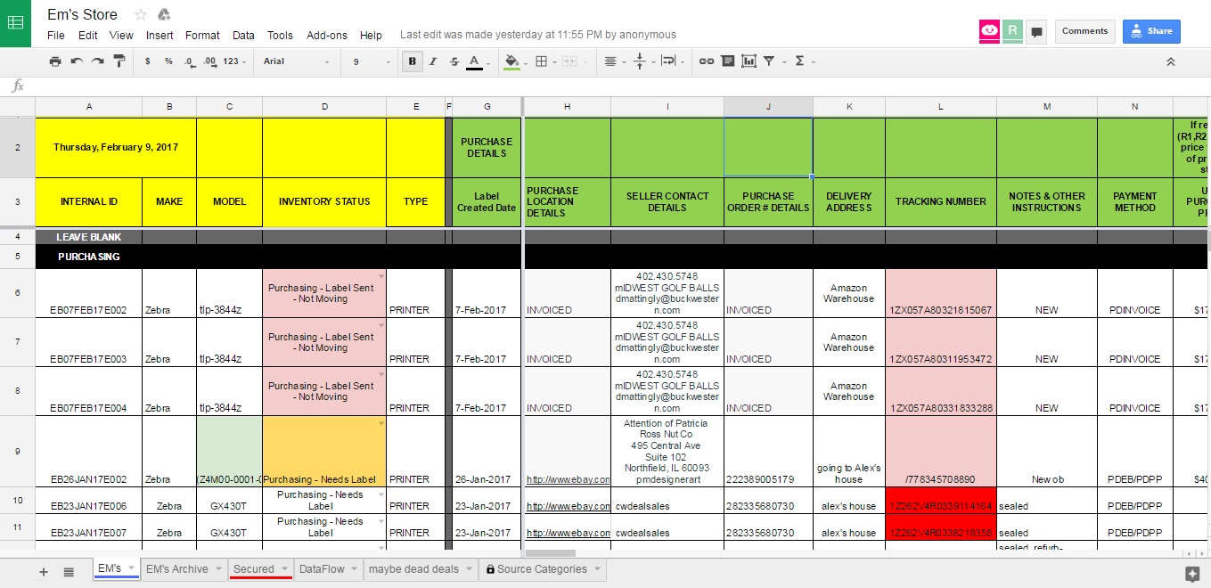This screenshot has width=1211, height=588.
Task: Add a new sheet with plus icon
Action: 44,571
